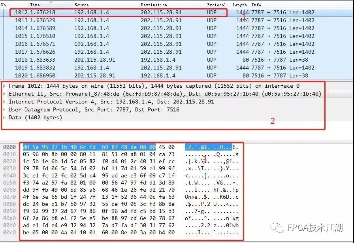Click the Info column header
Image resolution: width=354 pixels, height=243 pixels.
(302, 5)
